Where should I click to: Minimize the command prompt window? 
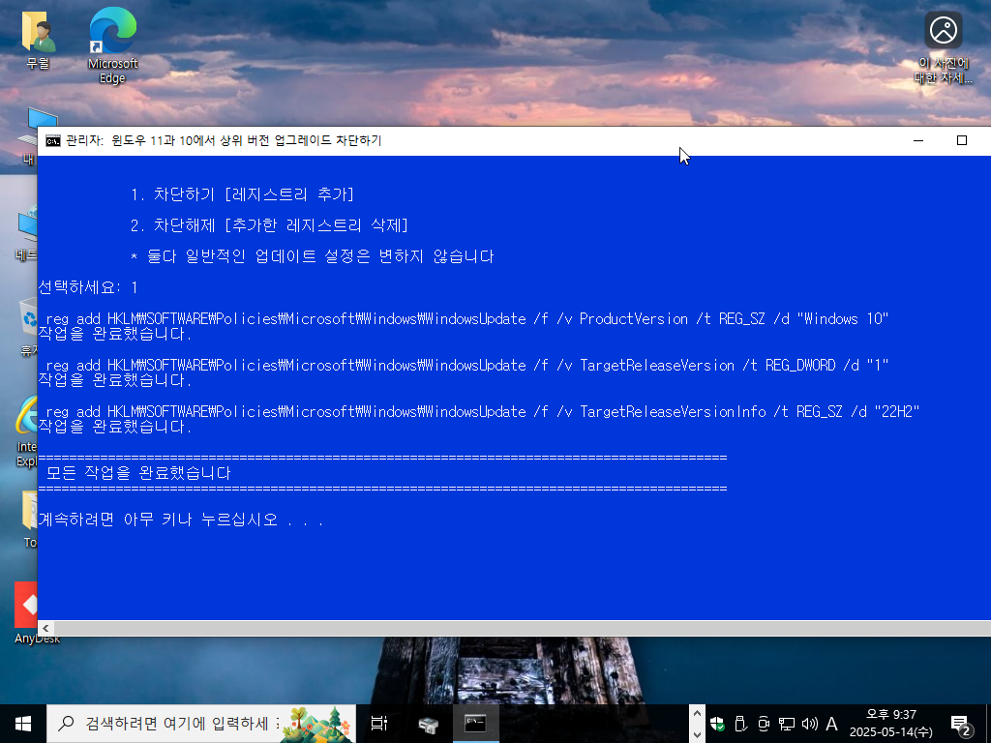[918, 140]
